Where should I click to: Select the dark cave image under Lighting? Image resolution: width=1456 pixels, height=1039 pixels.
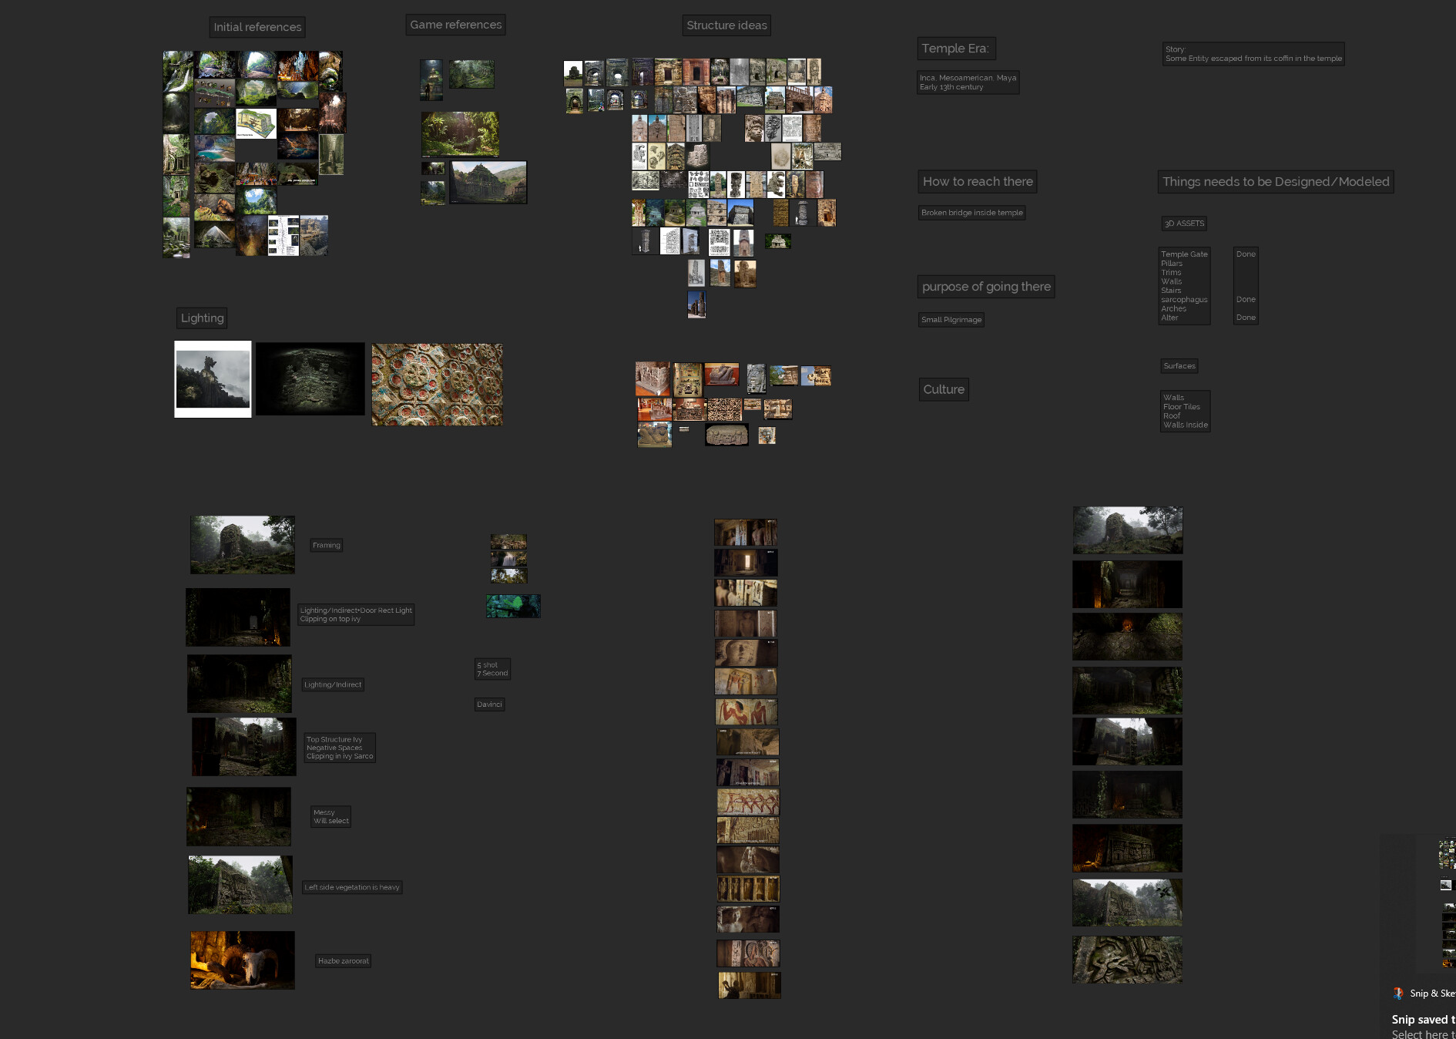click(x=310, y=379)
